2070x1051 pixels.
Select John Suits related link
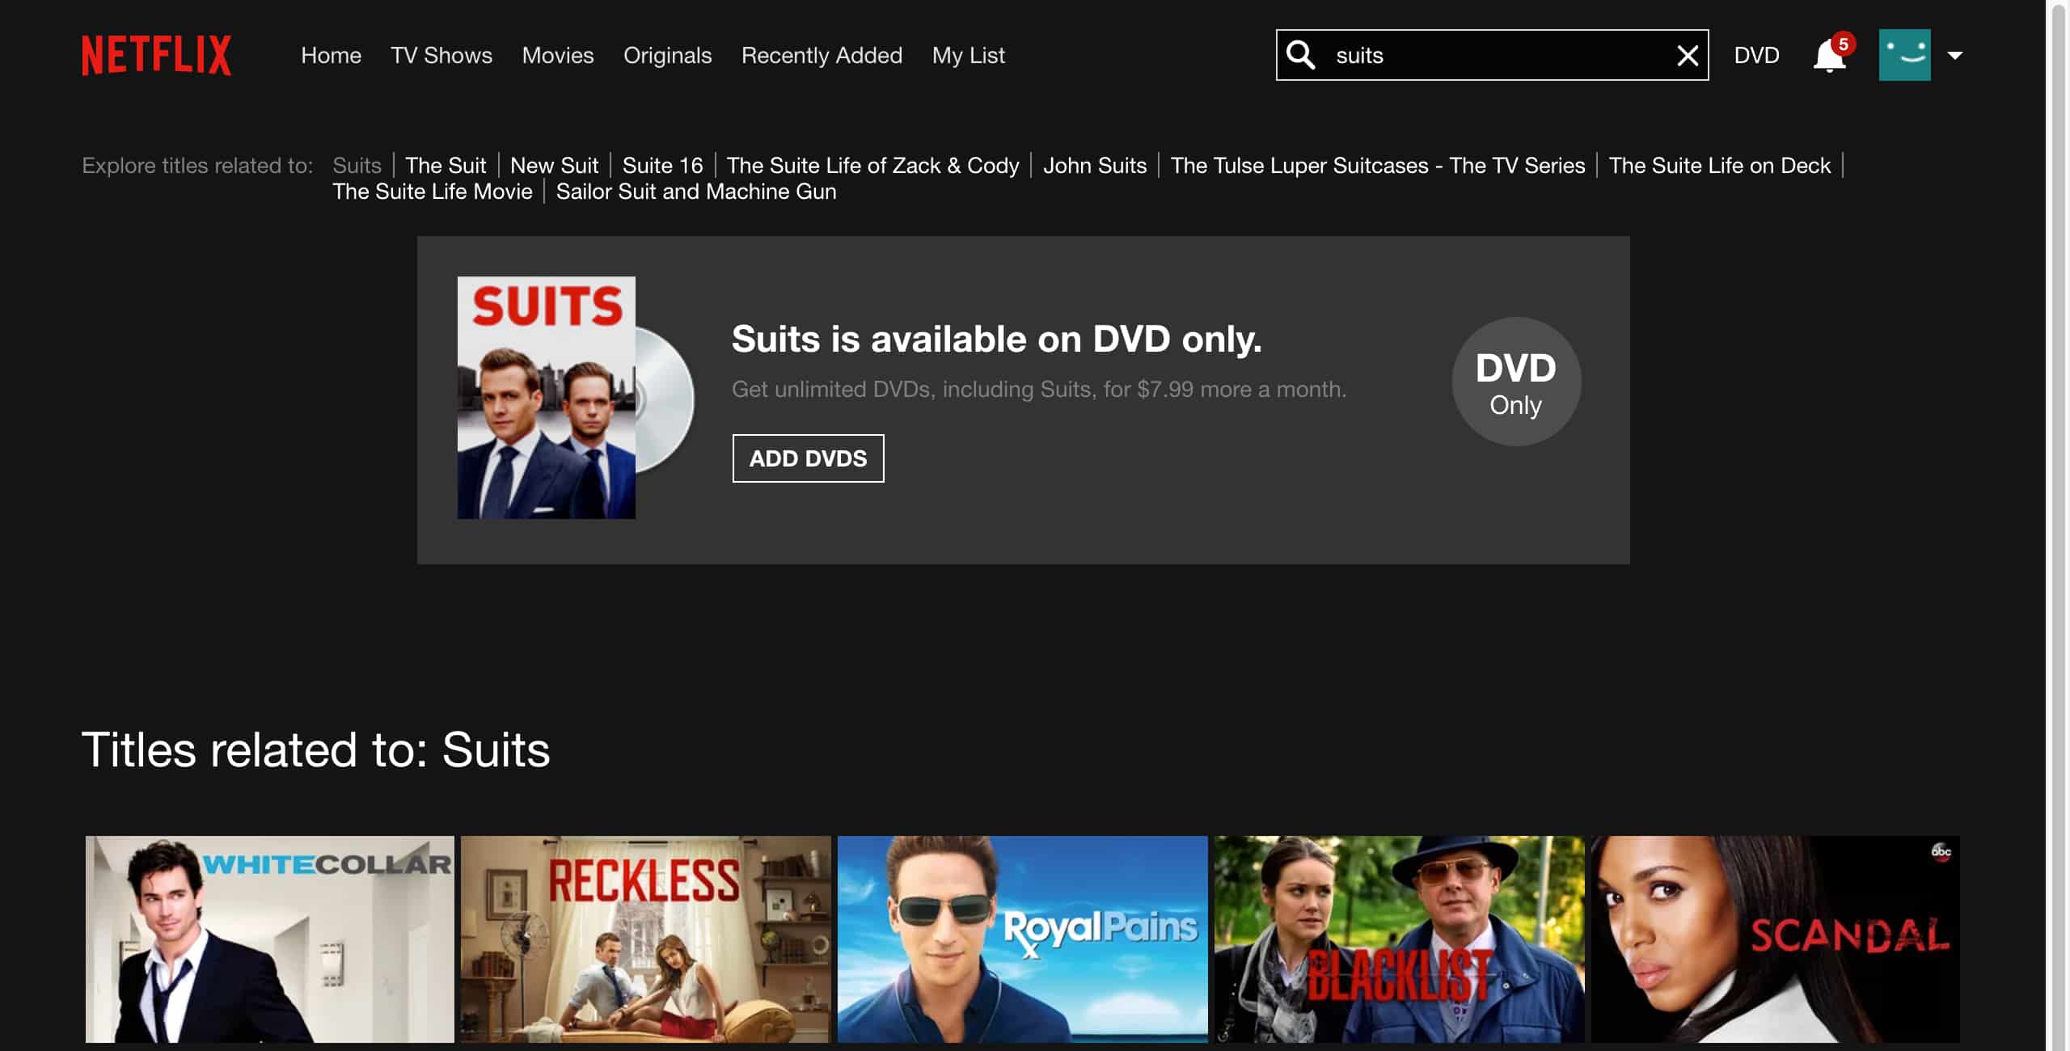(x=1095, y=165)
